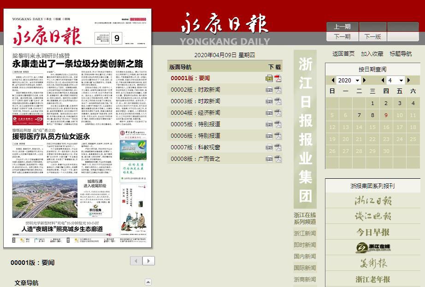425x287 pixels.
Task: Download JPG of page 00007 科教视窗
Action: pyautogui.click(x=269, y=147)
